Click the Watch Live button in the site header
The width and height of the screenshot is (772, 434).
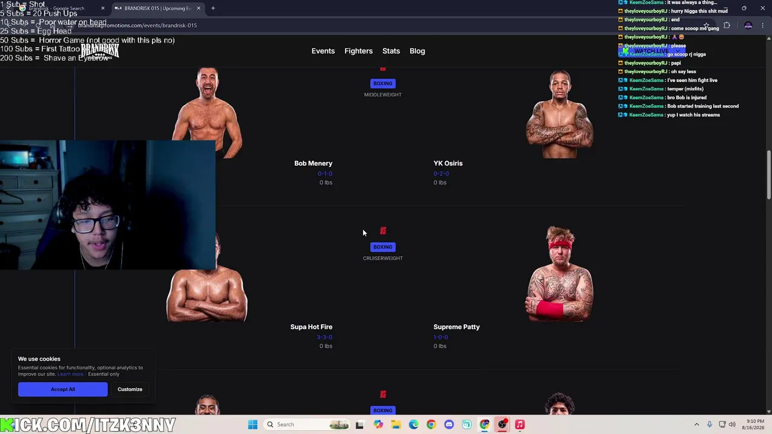651,51
